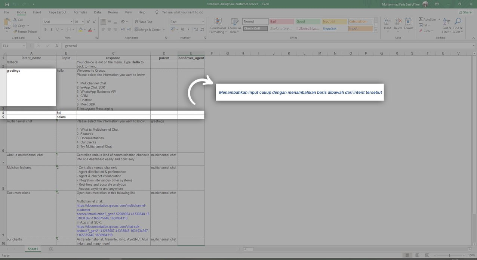Open the Number Format dropdown showing Text
The image size is (477, 260).
coord(203,21)
